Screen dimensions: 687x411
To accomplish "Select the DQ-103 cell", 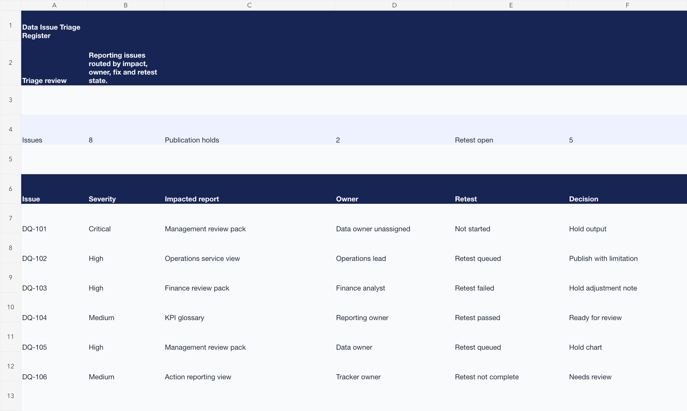I will [54, 278].
